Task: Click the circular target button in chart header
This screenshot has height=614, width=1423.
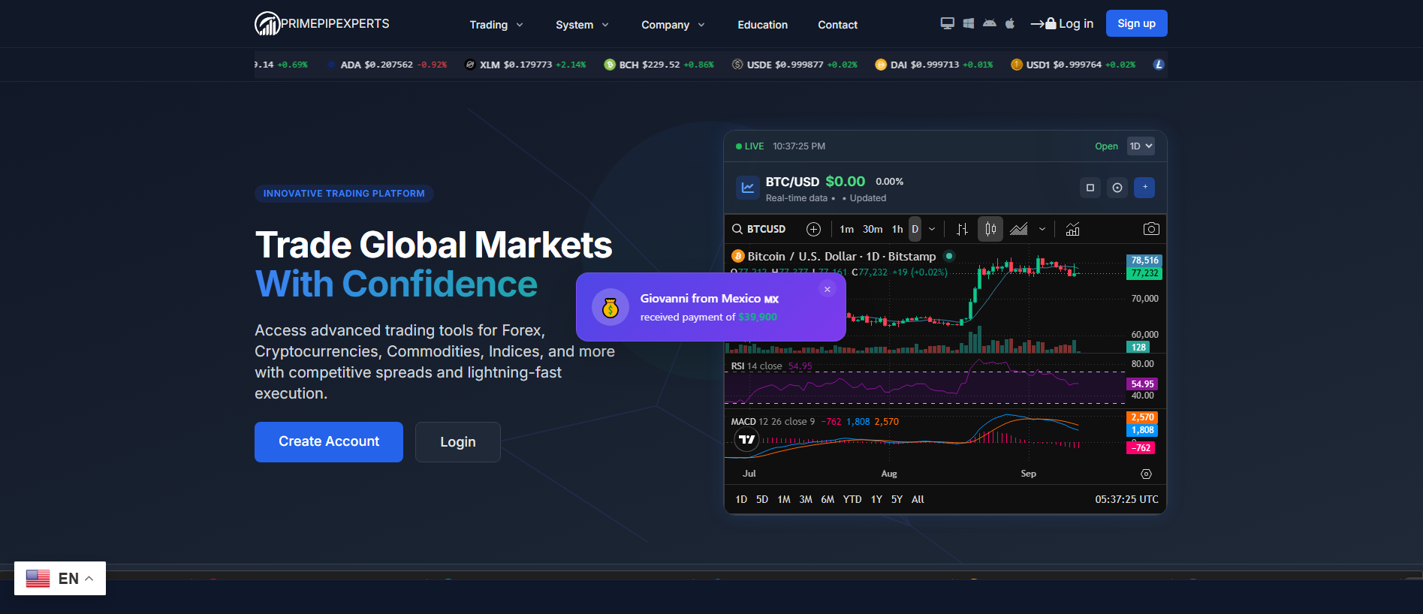Action: (x=1117, y=188)
